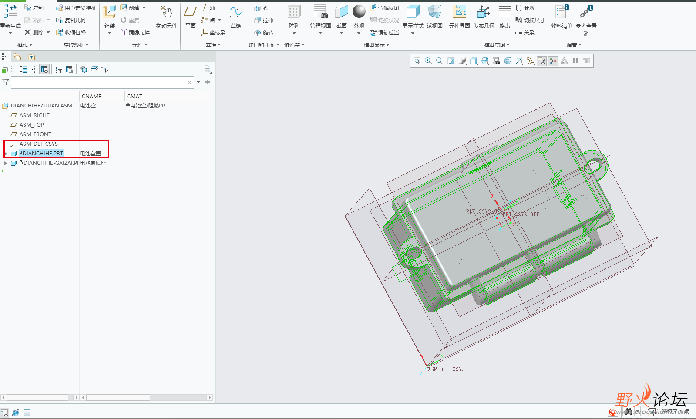Click Exploded View (分解视图)
Screen dimensions: 696x419
(384, 8)
